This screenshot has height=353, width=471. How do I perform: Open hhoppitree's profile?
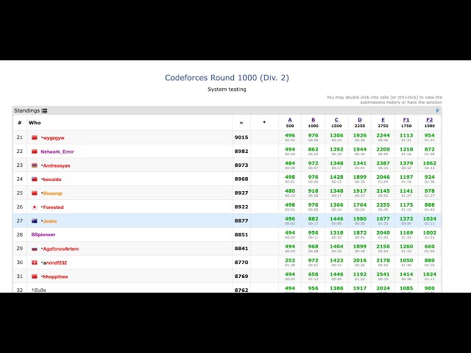(56, 277)
